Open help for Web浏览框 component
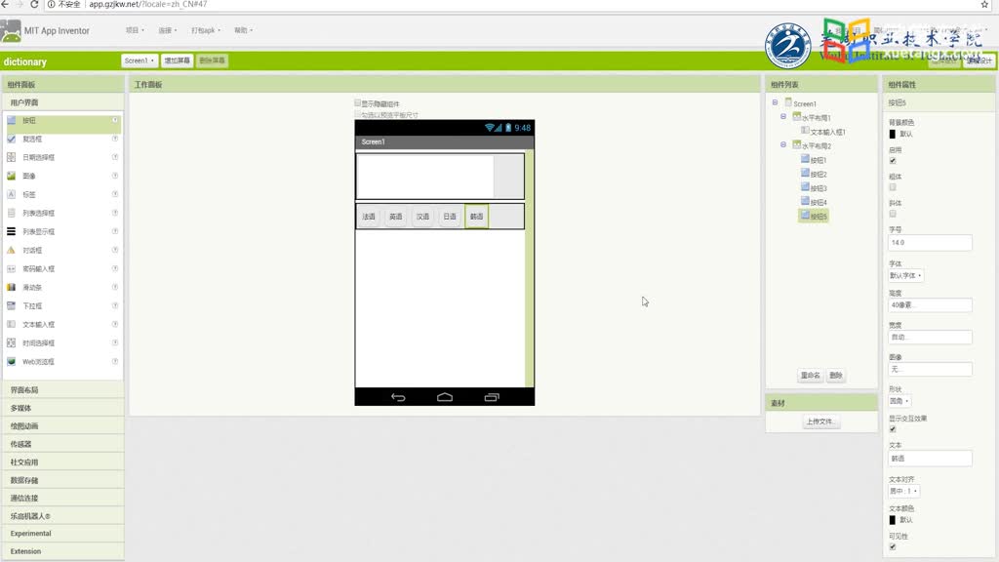Viewport: 999px width, 562px height. point(115,361)
